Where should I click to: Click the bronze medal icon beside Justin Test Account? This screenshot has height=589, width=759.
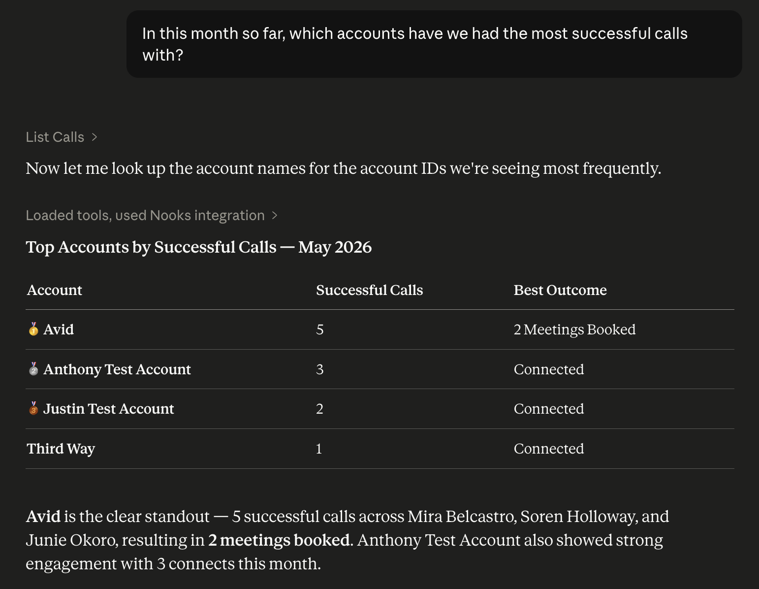coord(33,408)
